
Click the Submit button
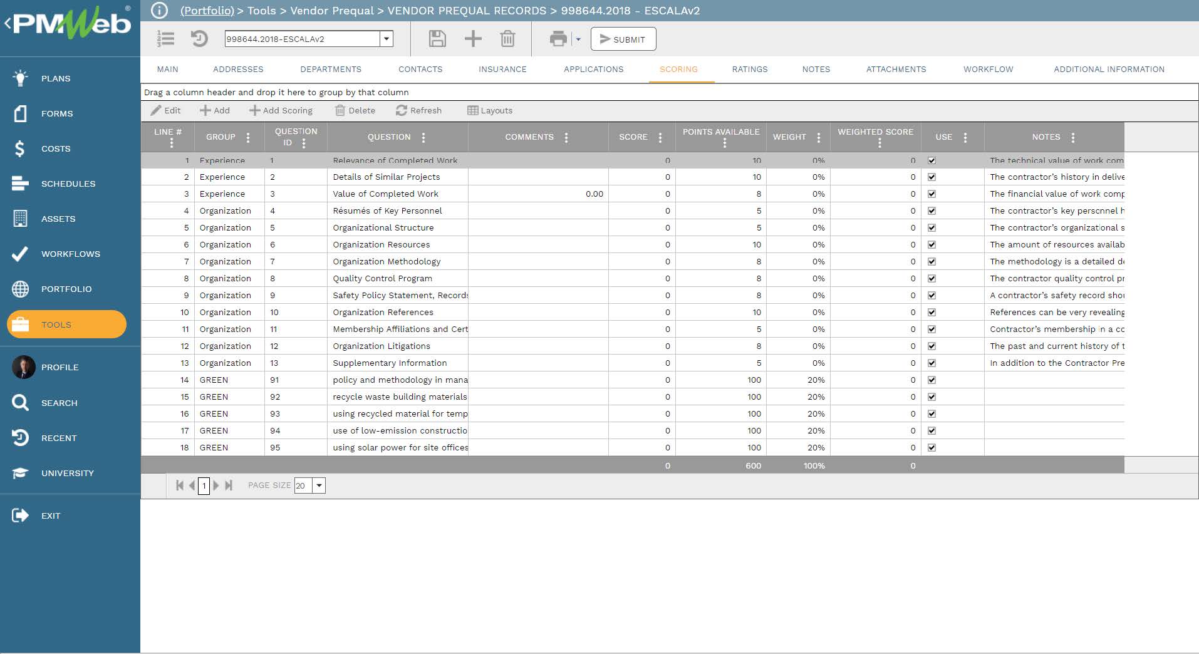point(623,39)
